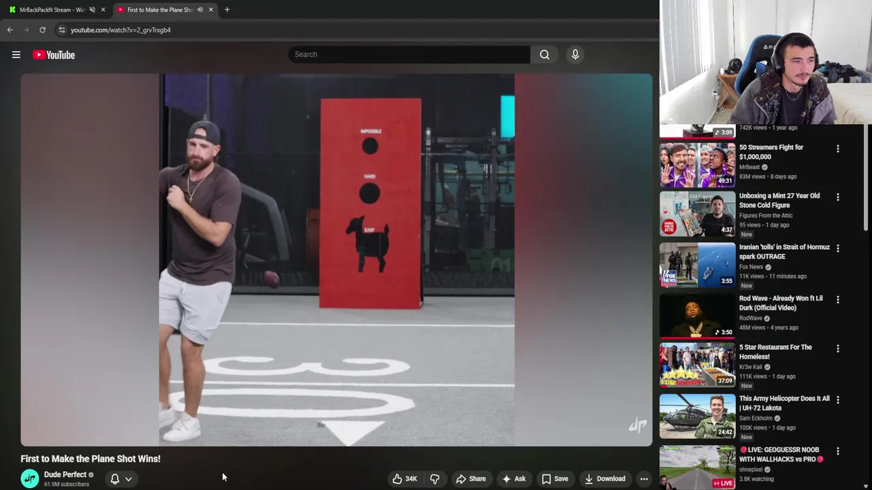Save the video to a playlist
The width and height of the screenshot is (872, 490).
tap(555, 478)
